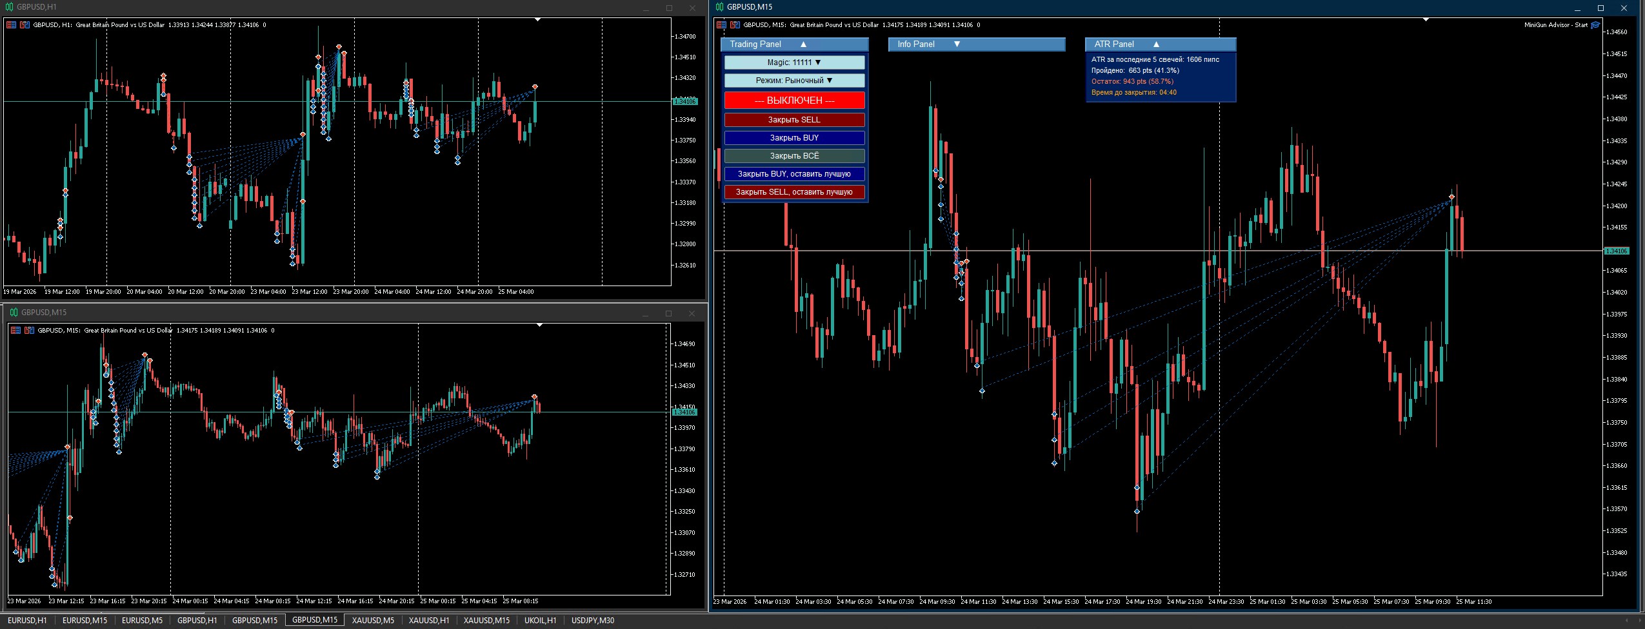Expand the Info Panel header
The image size is (1645, 629).
click(x=977, y=44)
